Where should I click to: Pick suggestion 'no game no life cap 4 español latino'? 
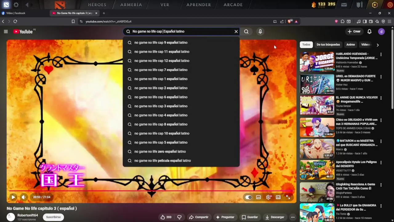pyautogui.click(x=181, y=115)
